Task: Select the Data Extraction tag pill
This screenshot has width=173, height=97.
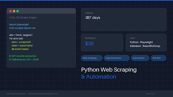Action: (117, 58)
